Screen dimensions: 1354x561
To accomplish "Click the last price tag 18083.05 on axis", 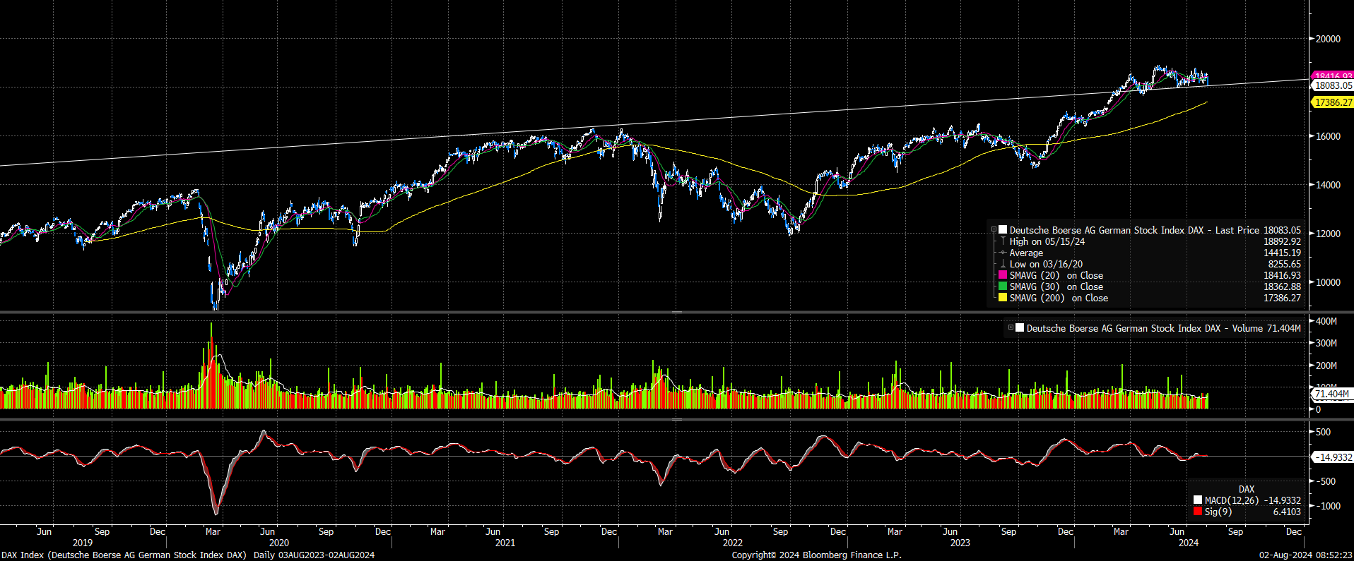I will click(1332, 85).
